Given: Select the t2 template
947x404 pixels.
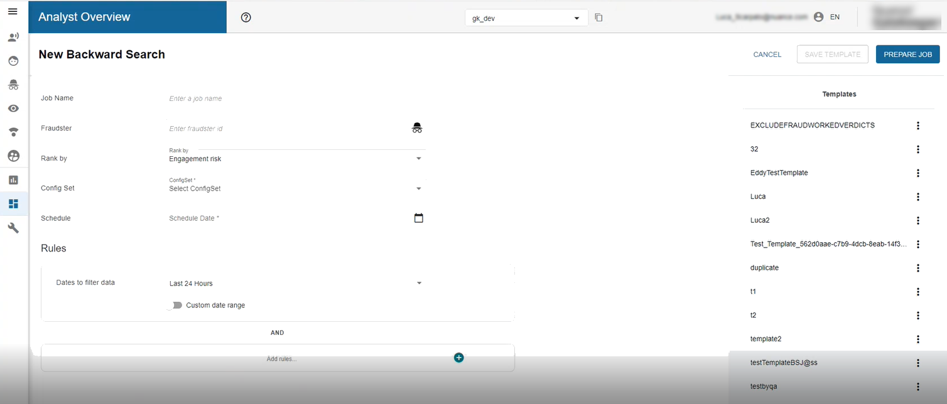Looking at the screenshot, I should [x=754, y=316].
